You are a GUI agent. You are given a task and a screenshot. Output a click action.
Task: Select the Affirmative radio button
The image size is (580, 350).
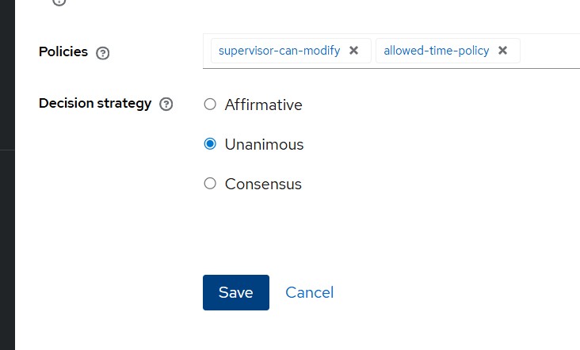[210, 105]
